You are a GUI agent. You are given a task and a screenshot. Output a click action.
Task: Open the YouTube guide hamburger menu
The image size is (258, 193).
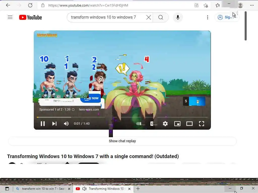pos(10,17)
